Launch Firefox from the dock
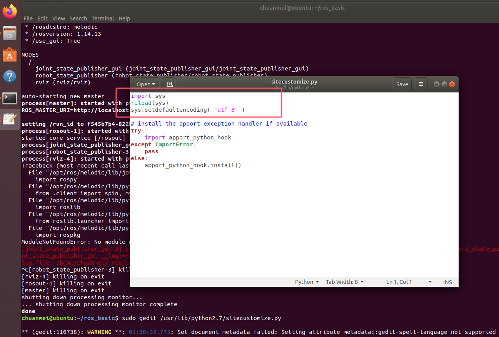 point(9,11)
